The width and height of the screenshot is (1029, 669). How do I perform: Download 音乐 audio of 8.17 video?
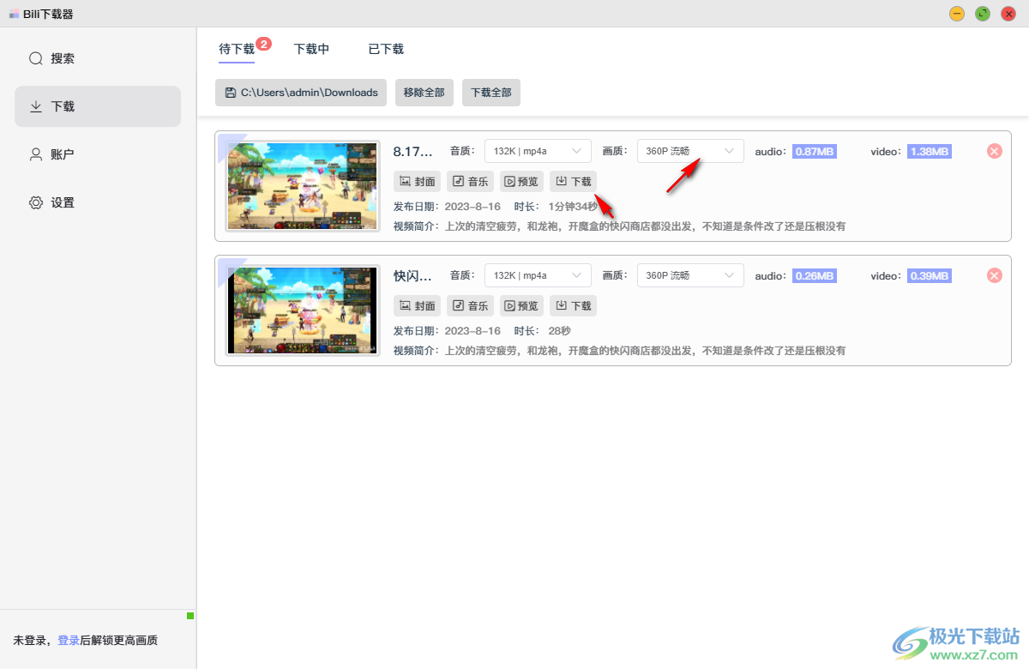click(x=470, y=182)
